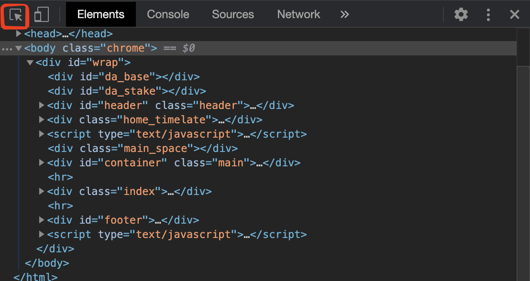Switch to the Console tab
530x281 pixels.
point(168,14)
